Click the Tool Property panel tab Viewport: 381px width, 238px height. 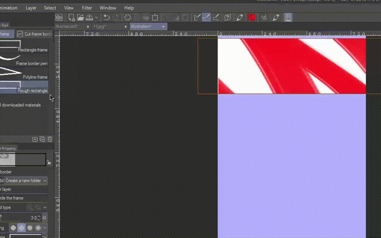[8, 148]
